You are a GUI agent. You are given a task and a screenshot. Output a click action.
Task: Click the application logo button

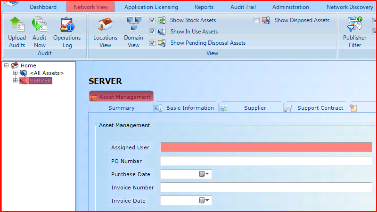click(x=11, y=2)
